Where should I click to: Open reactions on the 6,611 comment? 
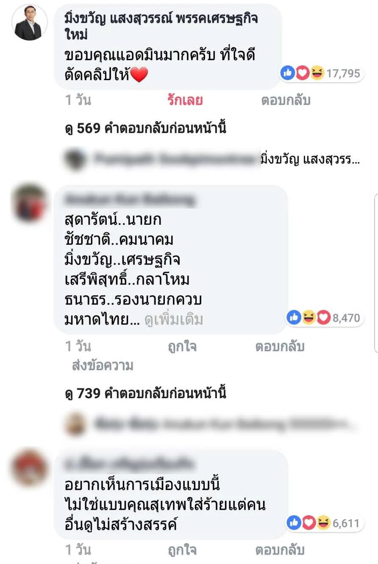(x=325, y=523)
